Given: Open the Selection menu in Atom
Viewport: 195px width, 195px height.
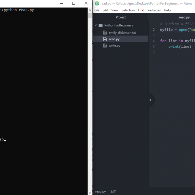Looking at the screenshot, I should click(128, 10).
